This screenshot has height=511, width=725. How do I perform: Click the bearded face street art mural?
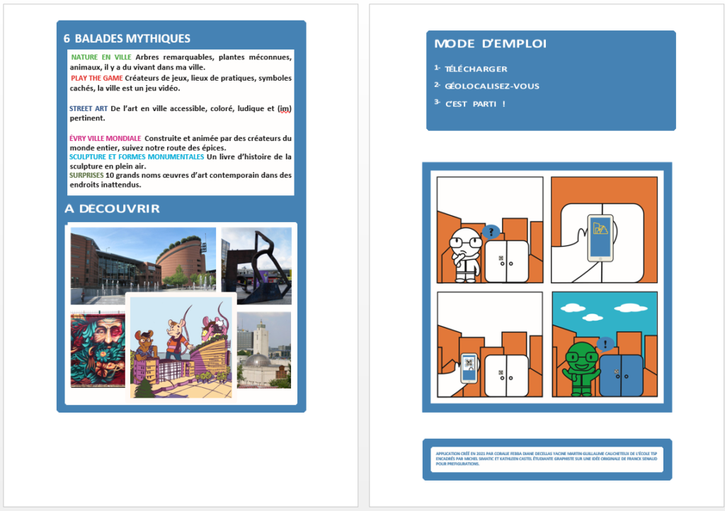98,350
